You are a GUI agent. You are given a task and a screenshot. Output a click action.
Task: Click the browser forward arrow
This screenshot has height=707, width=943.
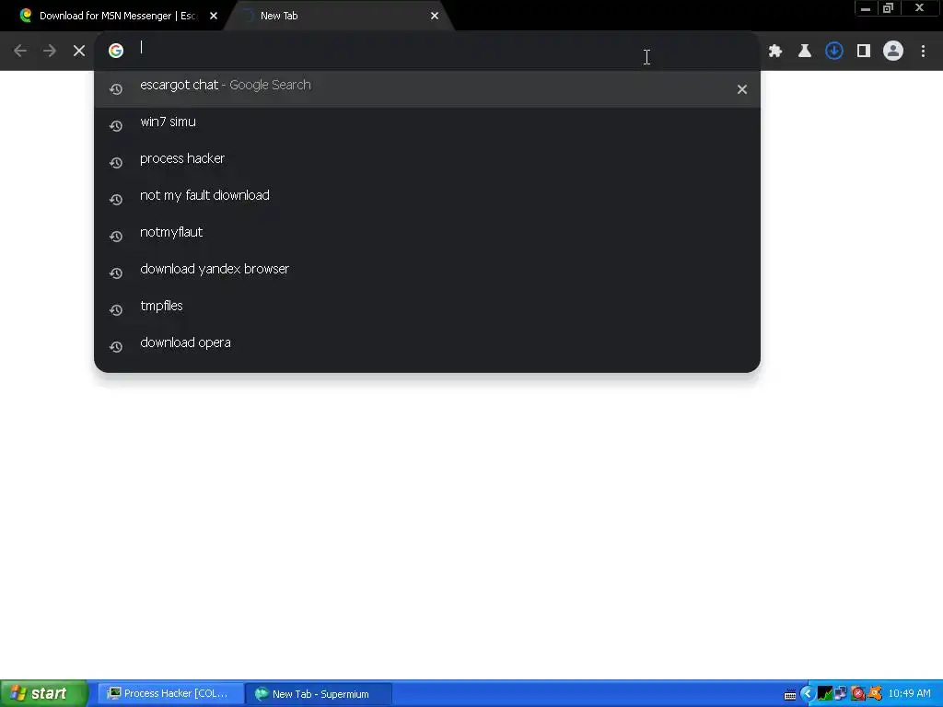50,51
